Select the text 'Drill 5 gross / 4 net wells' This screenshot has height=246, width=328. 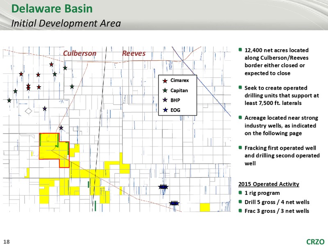pos(277,202)
